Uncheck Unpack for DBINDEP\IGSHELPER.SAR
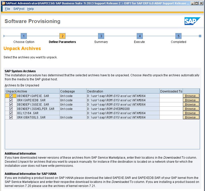The image size is (205, 191). click(11, 109)
